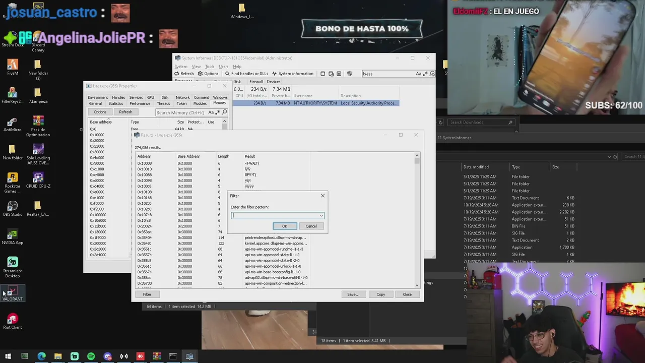Open the Tools menu
Image resolution: width=645 pixels, height=363 pixels.
pos(210,67)
